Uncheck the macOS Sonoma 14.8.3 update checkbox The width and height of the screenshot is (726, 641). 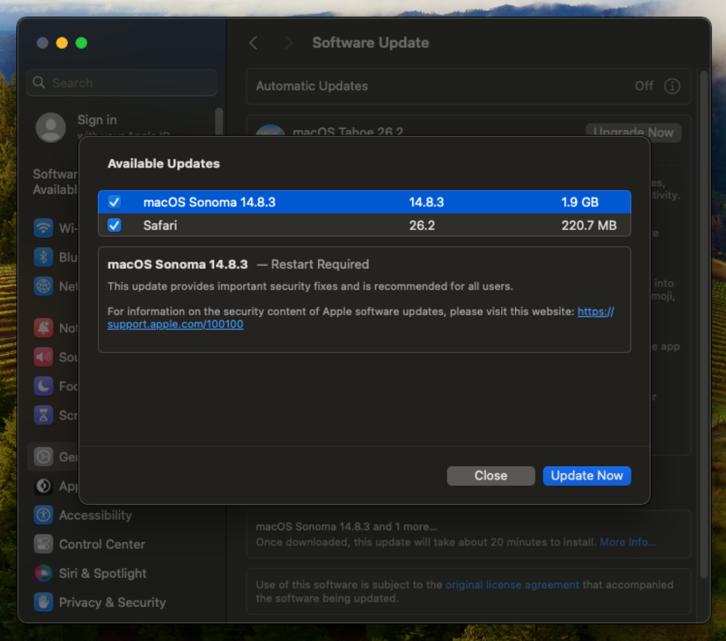[x=114, y=202]
